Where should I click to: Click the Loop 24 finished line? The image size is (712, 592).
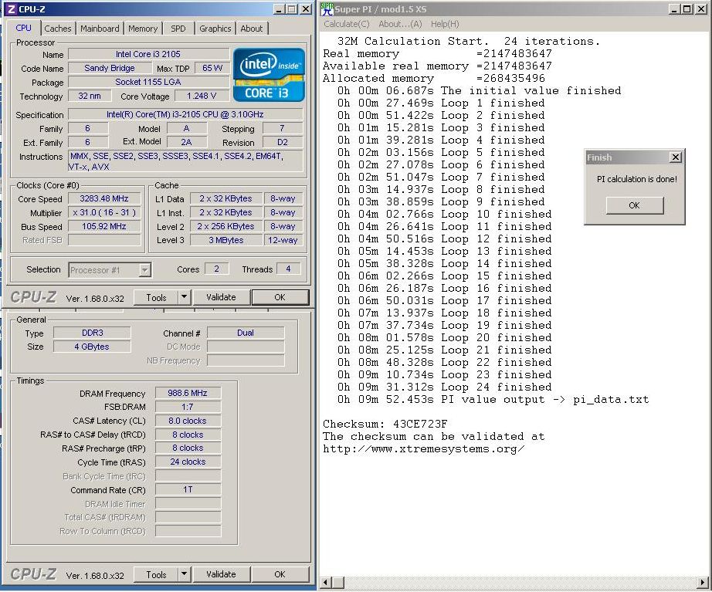(x=445, y=387)
